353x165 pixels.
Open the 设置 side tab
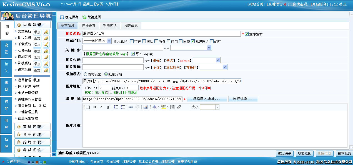[6, 49]
